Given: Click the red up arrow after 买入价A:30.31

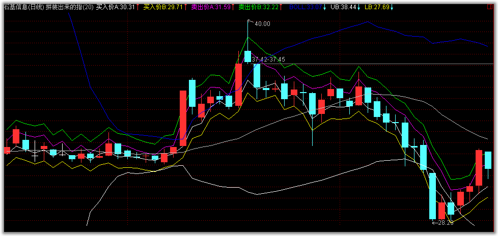Looking at the screenshot, I should [137, 8].
